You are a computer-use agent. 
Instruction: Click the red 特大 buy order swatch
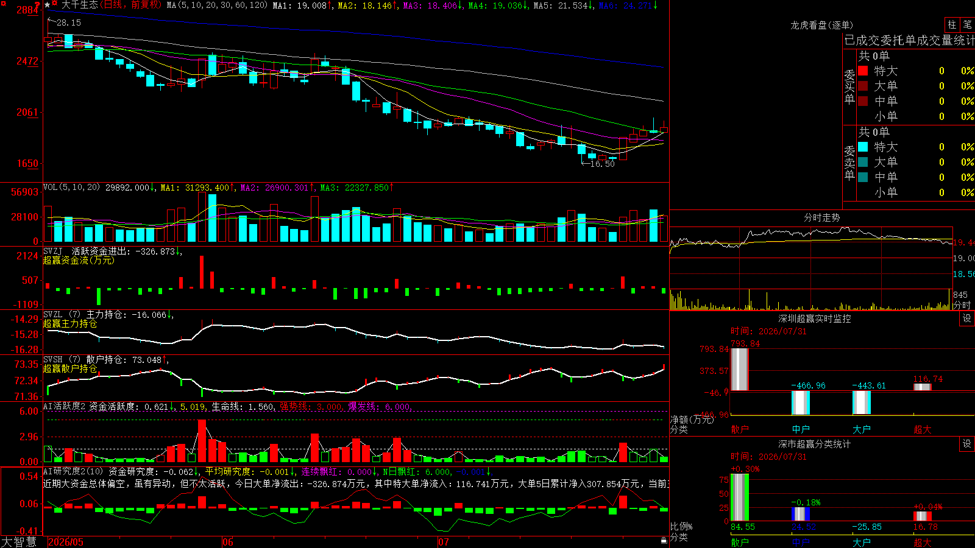[863, 71]
